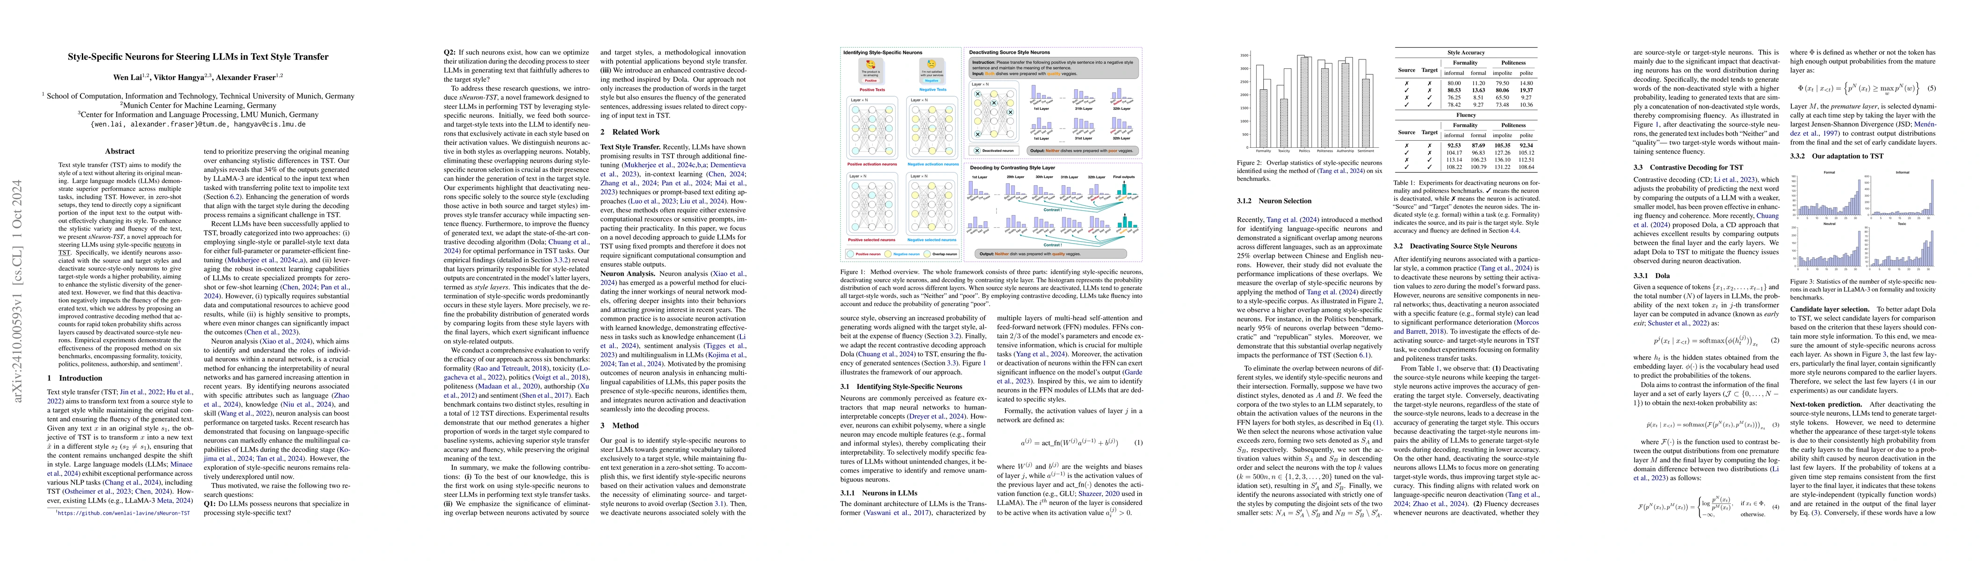Click the '3.3 Contrastive Decoding for TST' heading

pyautogui.click(x=1690, y=167)
